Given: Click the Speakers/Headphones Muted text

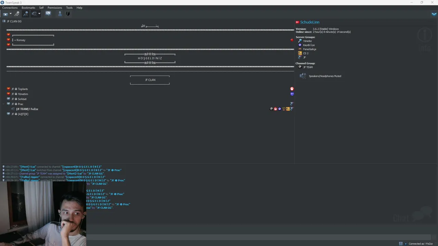Looking at the screenshot, I should 325,76.
